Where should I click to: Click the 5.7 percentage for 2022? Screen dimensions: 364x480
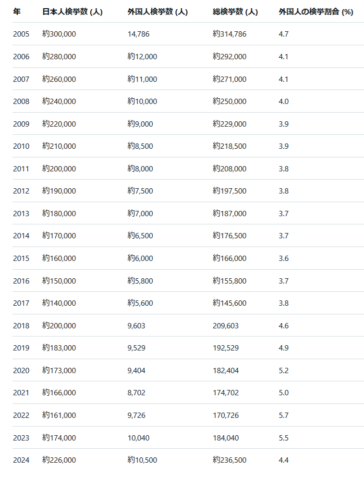[x=283, y=415]
